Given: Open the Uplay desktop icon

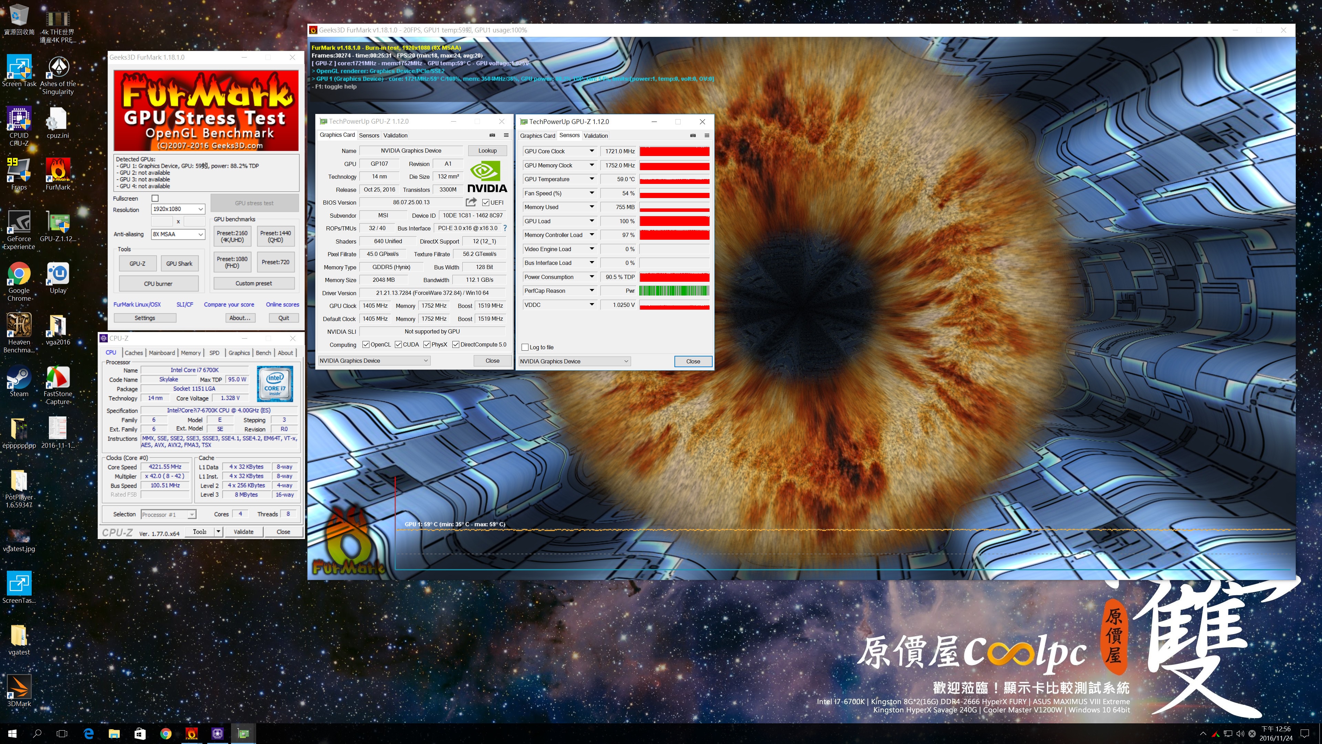Looking at the screenshot, I should point(57,277).
